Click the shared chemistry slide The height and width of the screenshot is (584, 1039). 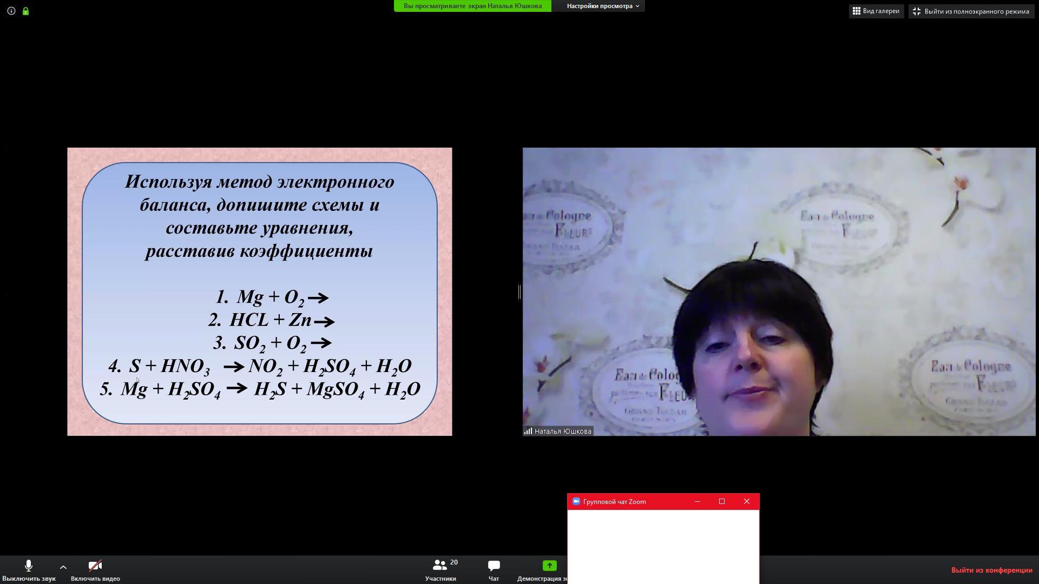pos(260,292)
